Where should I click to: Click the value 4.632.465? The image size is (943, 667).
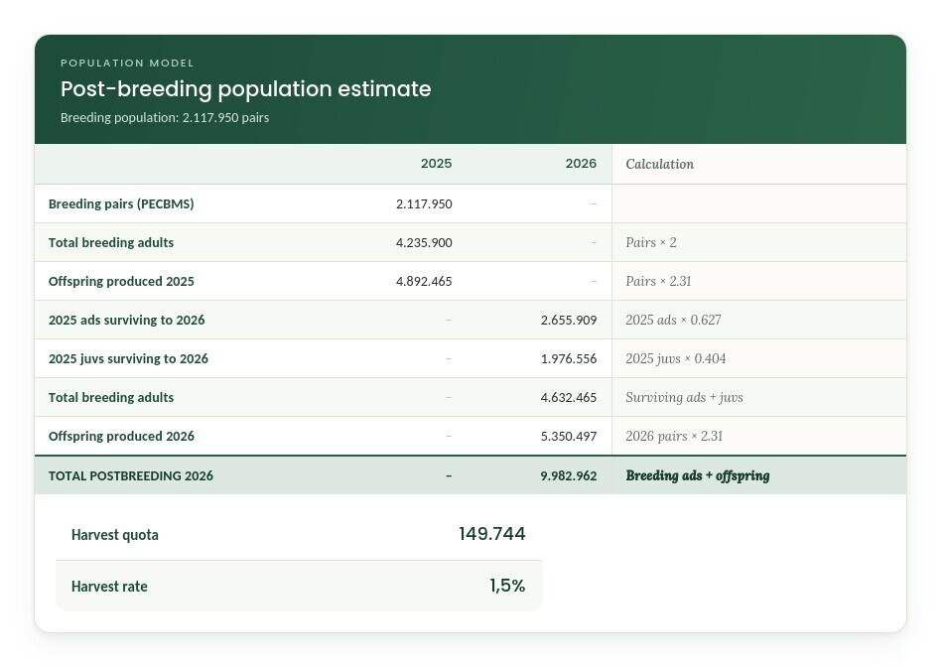569,398
